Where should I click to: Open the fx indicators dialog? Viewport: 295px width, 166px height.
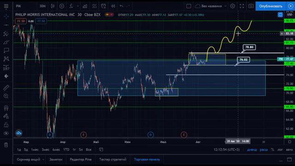point(71,6)
